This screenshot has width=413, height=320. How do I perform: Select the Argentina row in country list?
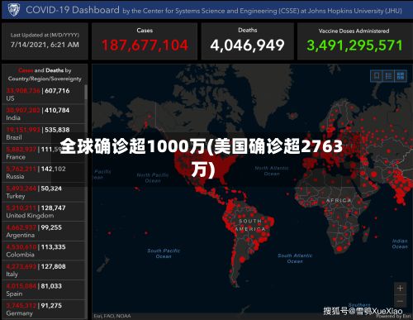click(43, 232)
